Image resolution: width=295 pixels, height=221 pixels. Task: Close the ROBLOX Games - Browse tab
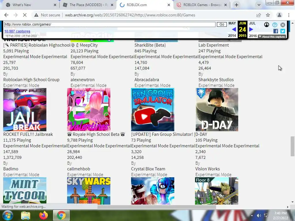pos(226,5)
